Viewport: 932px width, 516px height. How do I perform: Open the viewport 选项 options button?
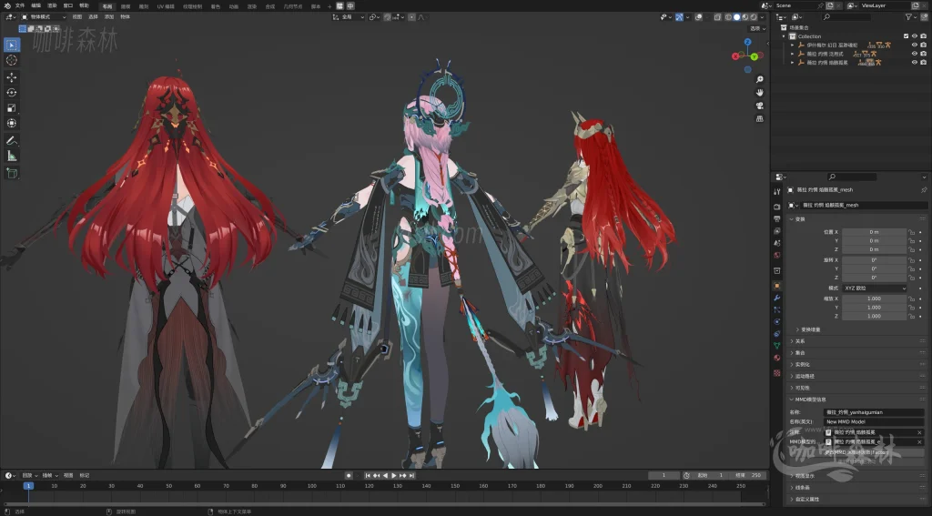point(757,28)
